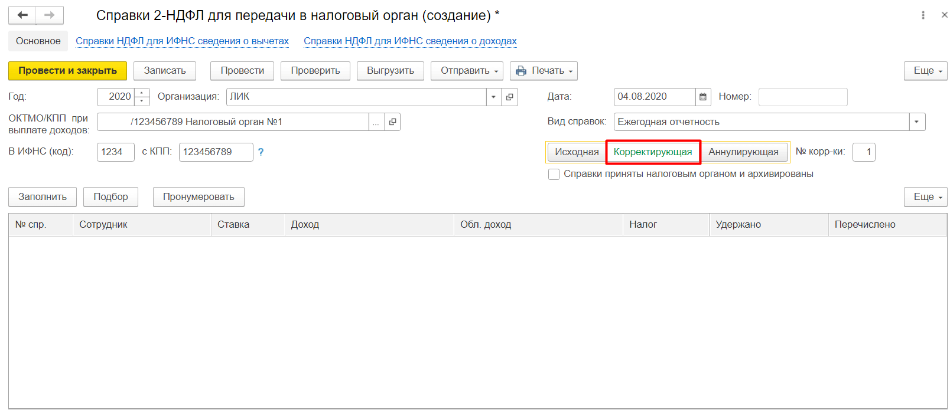
Task: Open the Печать dropdown menu
Action: tap(544, 71)
